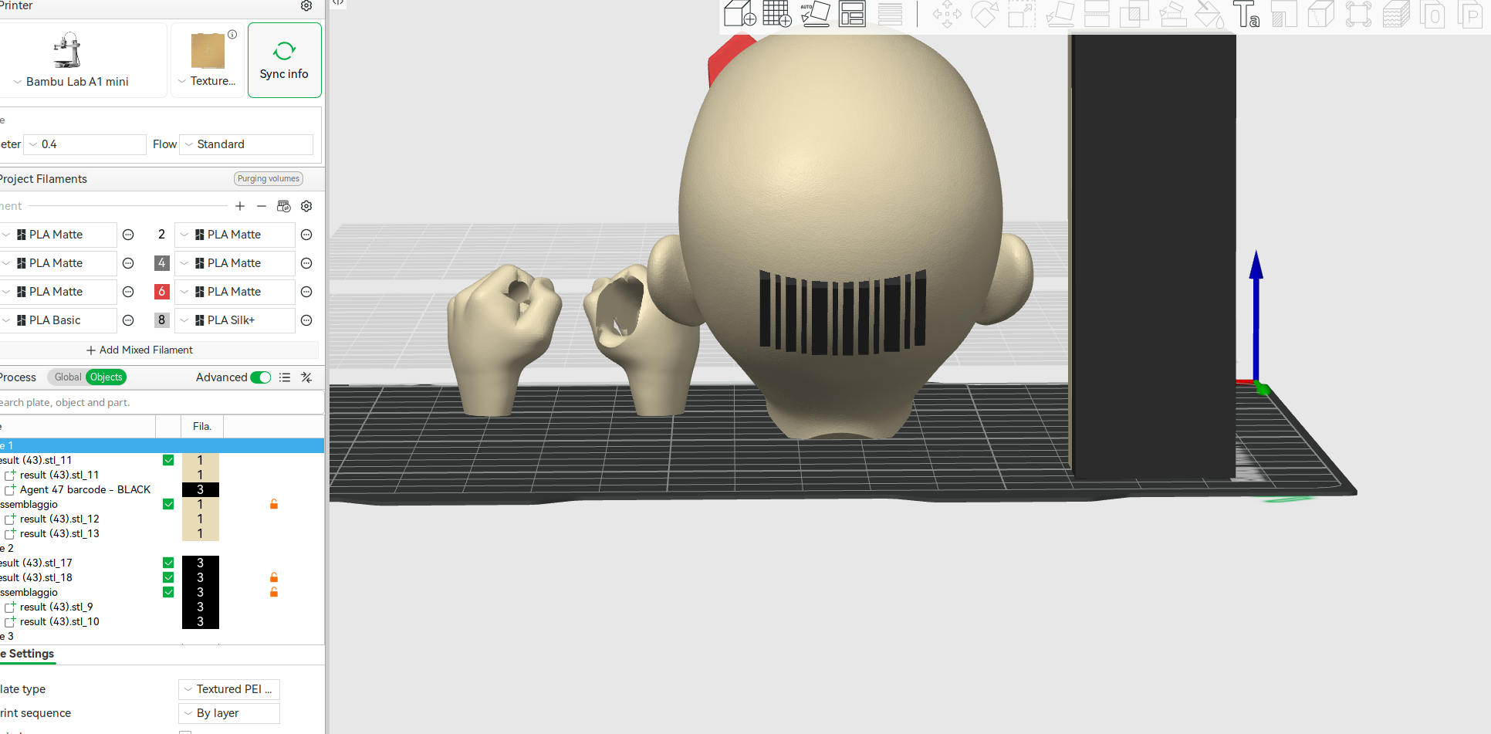1491x734 pixels.
Task: Click the Sync info button
Action: (x=284, y=60)
